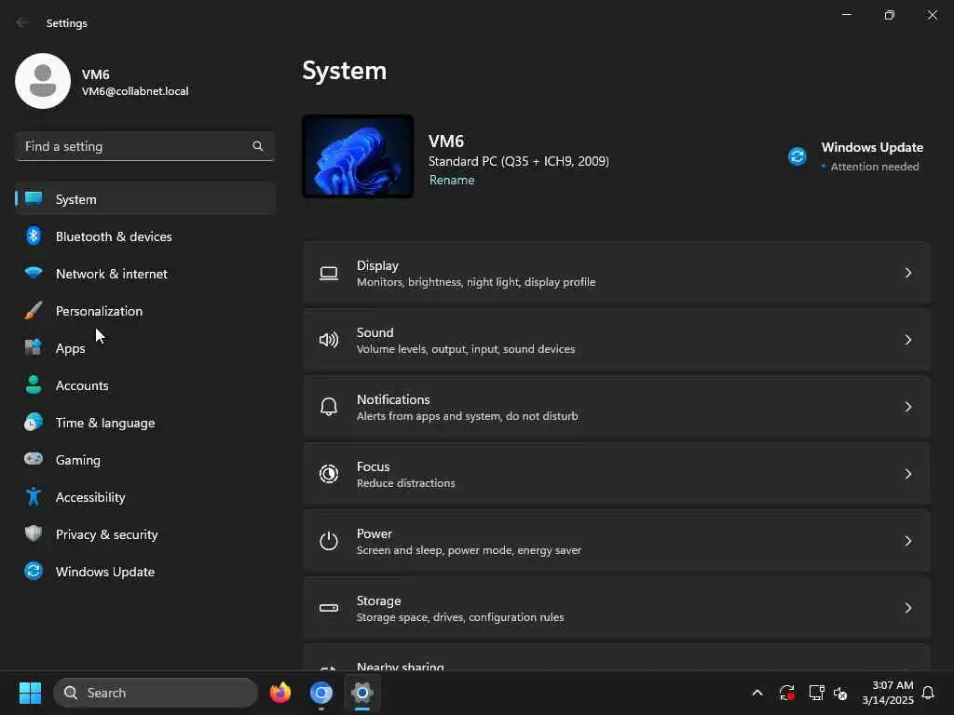Click the Storage drive icon

tap(329, 607)
